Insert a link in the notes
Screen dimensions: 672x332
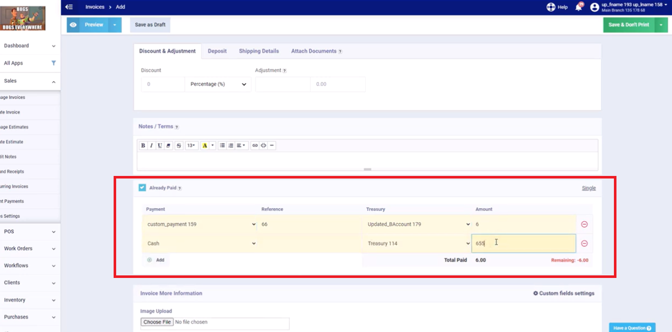(255, 145)
